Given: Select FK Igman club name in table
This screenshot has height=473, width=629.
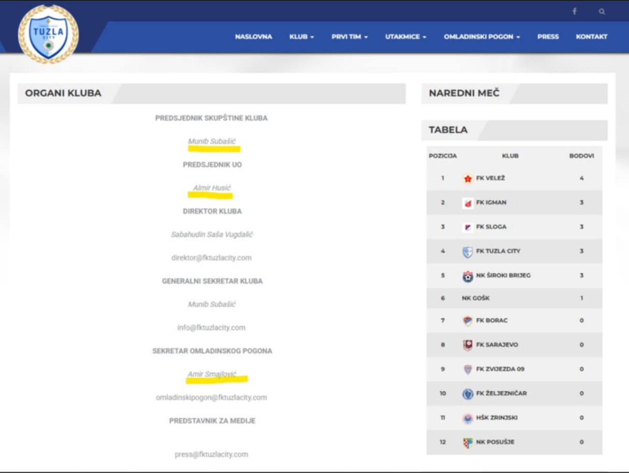Looking at the screenshot, I should click(x=491, y=202).
